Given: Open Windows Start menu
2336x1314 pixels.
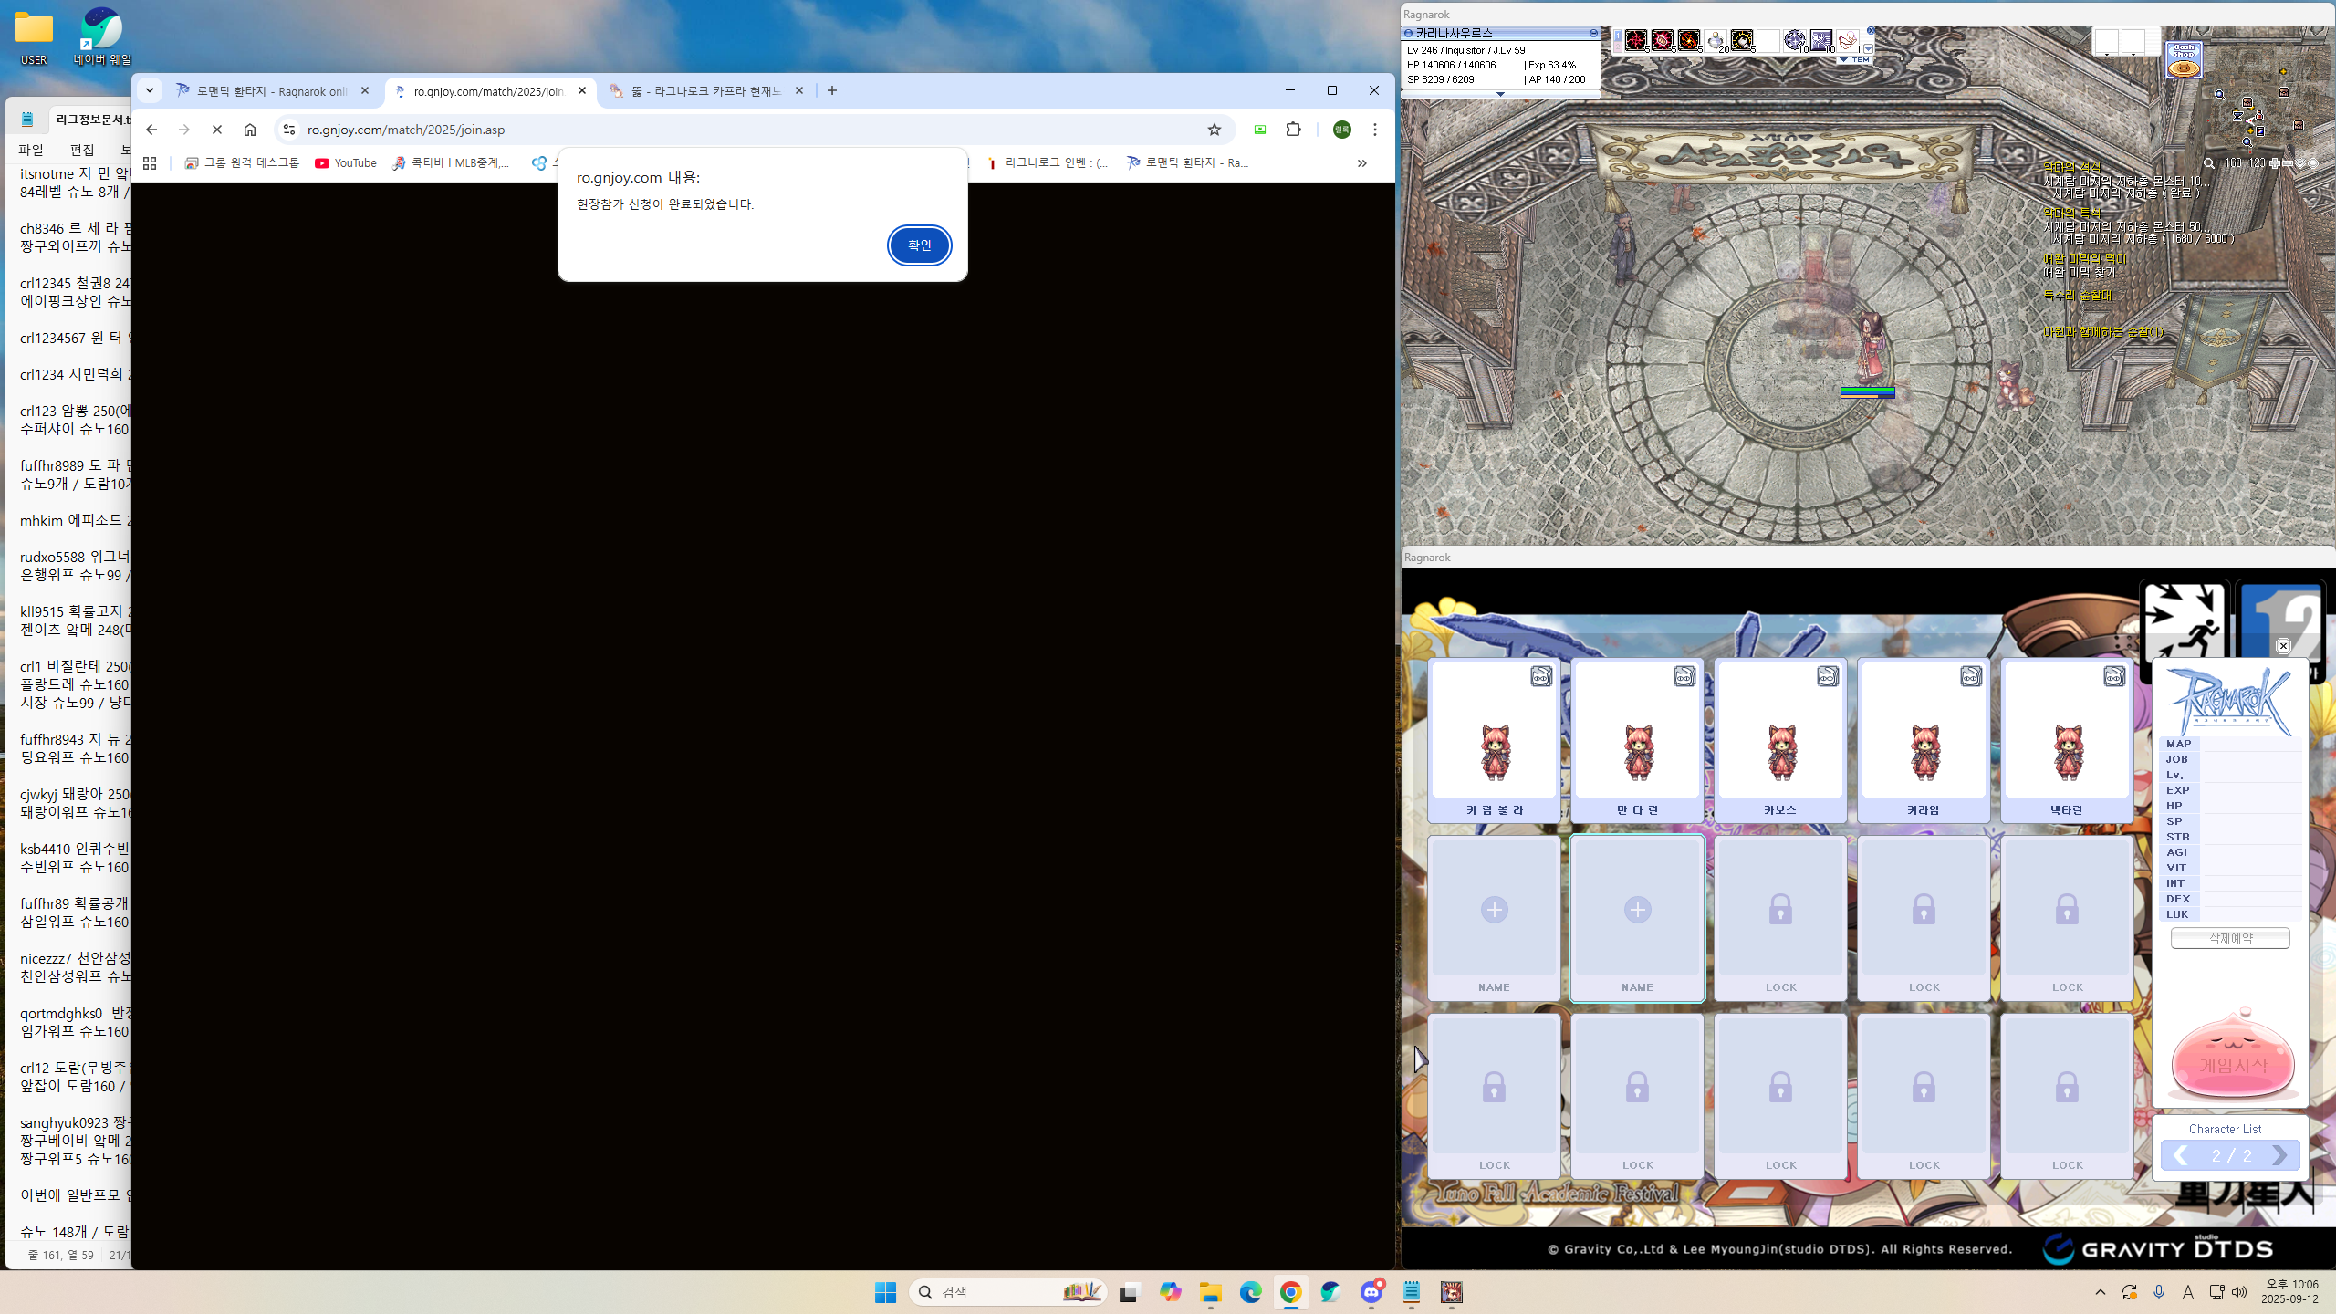Looking at the screenshot, I should click(885, 1292).
